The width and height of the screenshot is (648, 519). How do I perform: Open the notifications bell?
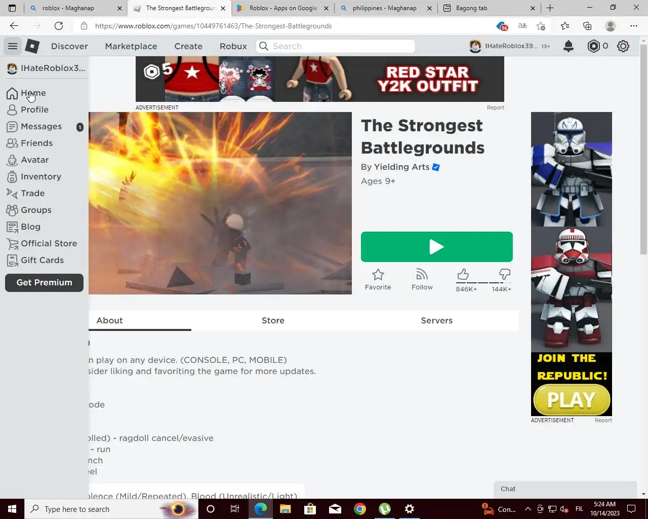point(569,46)
